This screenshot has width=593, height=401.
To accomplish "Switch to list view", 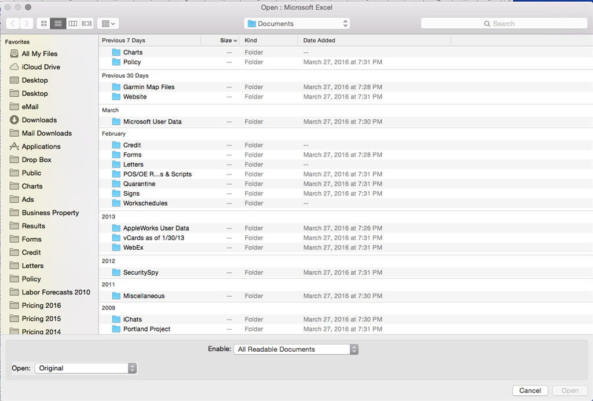I will (x=58, y=23).
